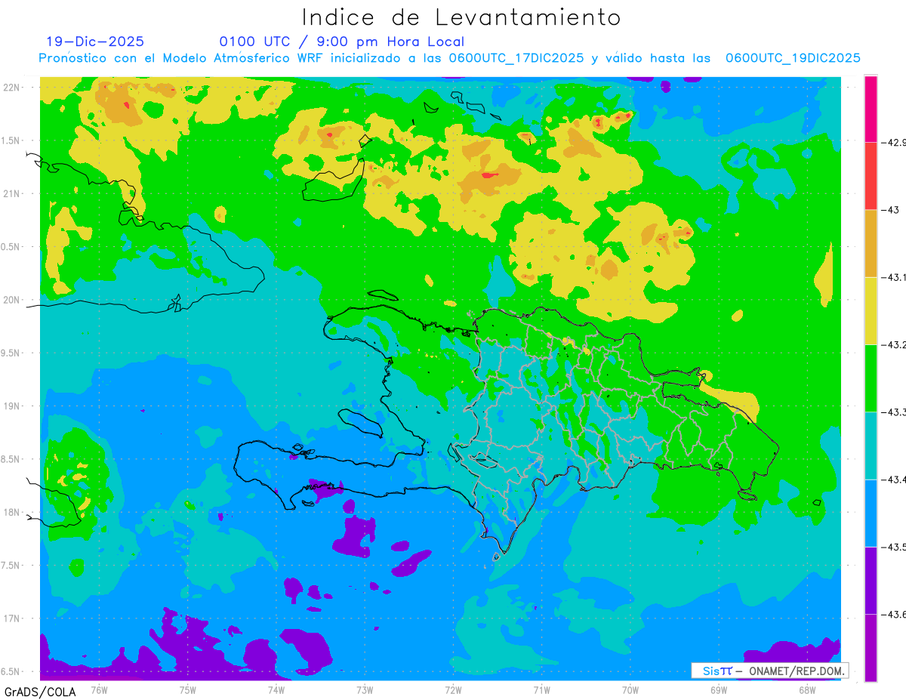This screenshot has width=906, height=700.
Task: Pick the yellow segment of the color legend
Action: click(x=871, y=310)
